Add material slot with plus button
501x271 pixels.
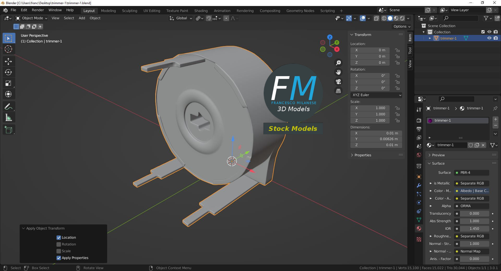[x=496, y=119]
